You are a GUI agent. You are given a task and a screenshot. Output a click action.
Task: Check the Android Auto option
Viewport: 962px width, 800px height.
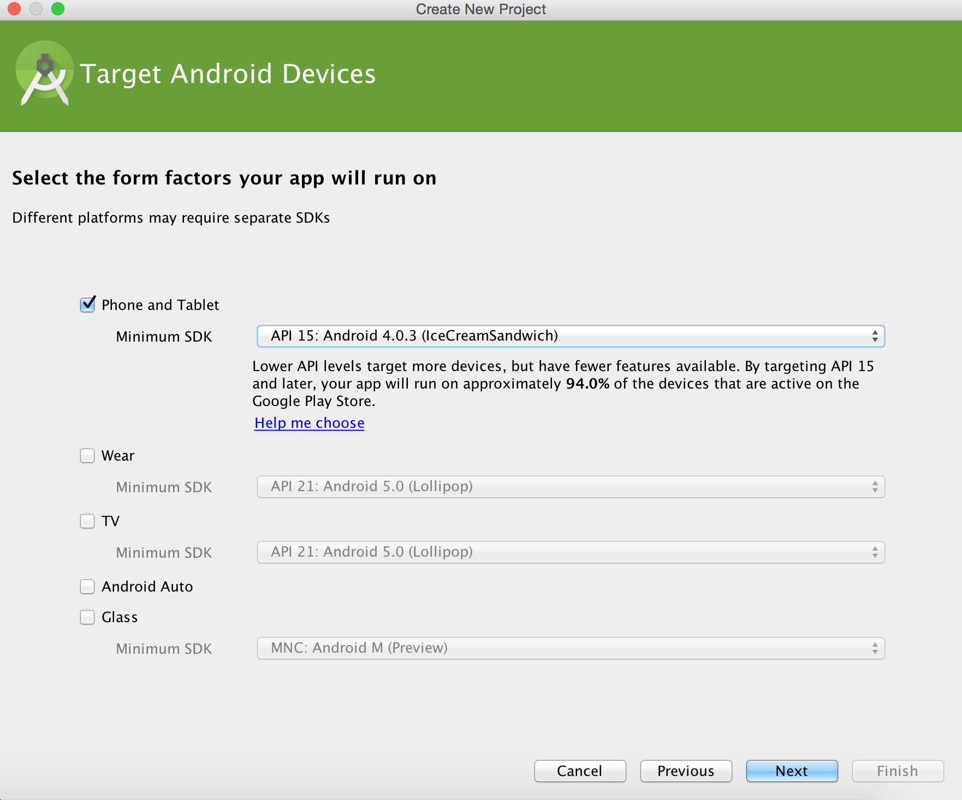[x=87, y=587]
